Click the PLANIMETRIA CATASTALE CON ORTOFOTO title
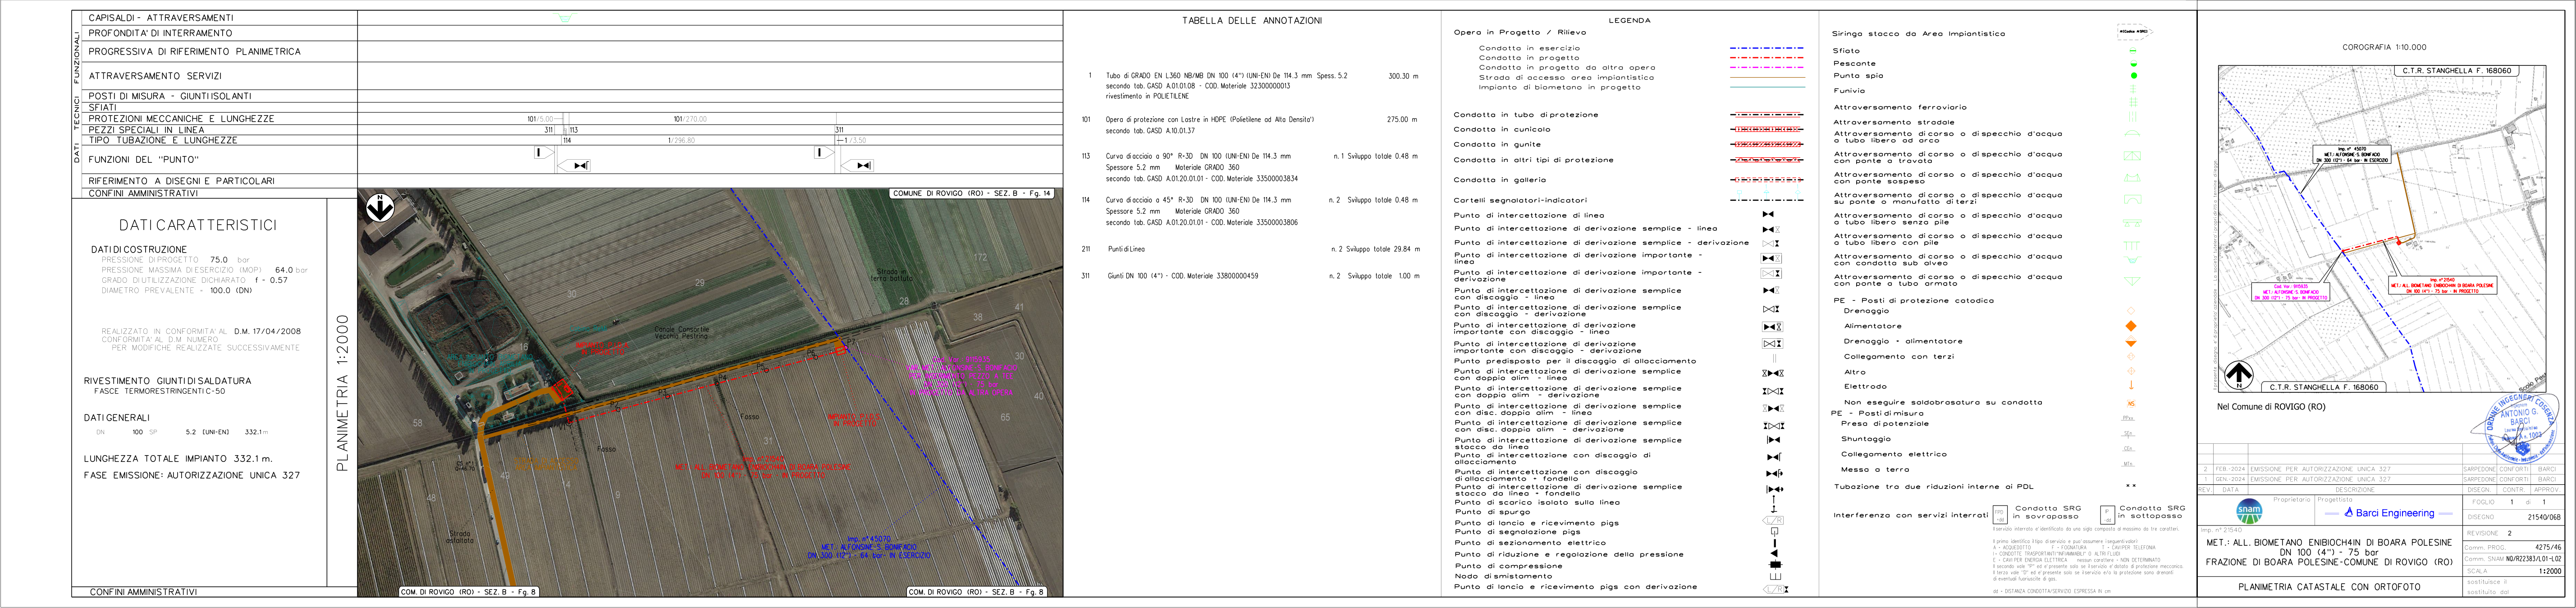 tap(2329, 587)
